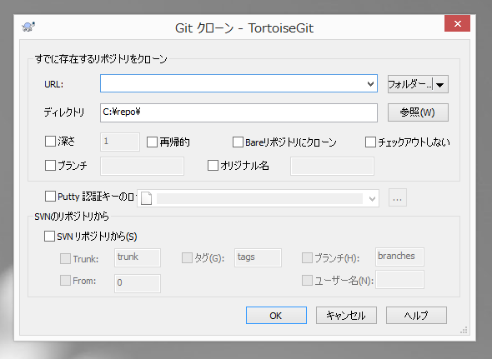492x359 pixels.
Task: Click the キャンセル button
Action: 346,316
